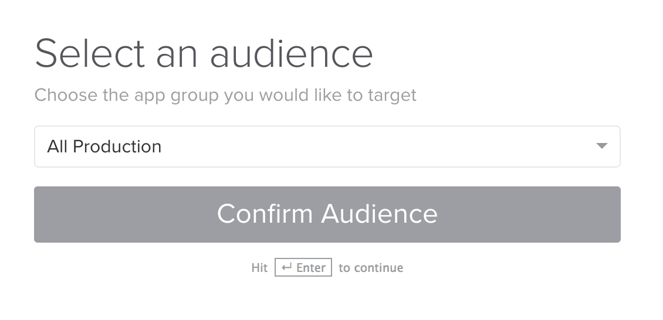663x320 pixels.
Task: Click the word 'Hit' below the button
Action: click(259, 268)
